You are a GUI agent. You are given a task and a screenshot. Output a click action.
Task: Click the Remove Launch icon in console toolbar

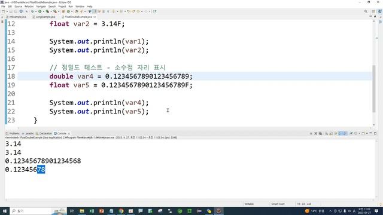(315, 133)
